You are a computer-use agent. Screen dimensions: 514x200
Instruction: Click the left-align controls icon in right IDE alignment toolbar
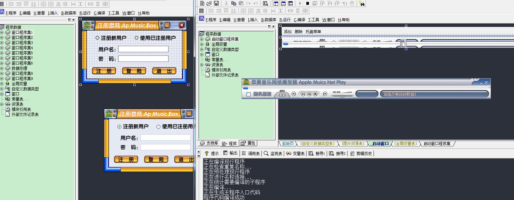tap(211, 11)
